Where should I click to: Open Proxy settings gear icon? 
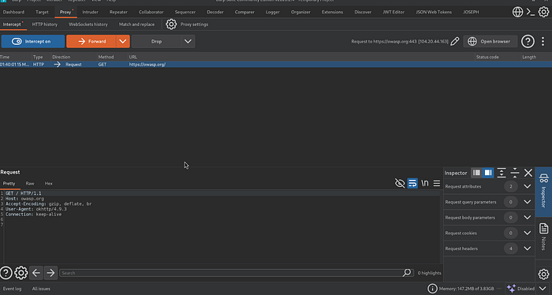click(171, 24)
